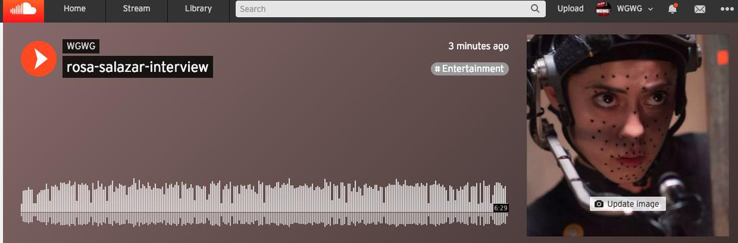Click the Update image button
The width and height of the screenshot is (738, 243).
(627, 204)
